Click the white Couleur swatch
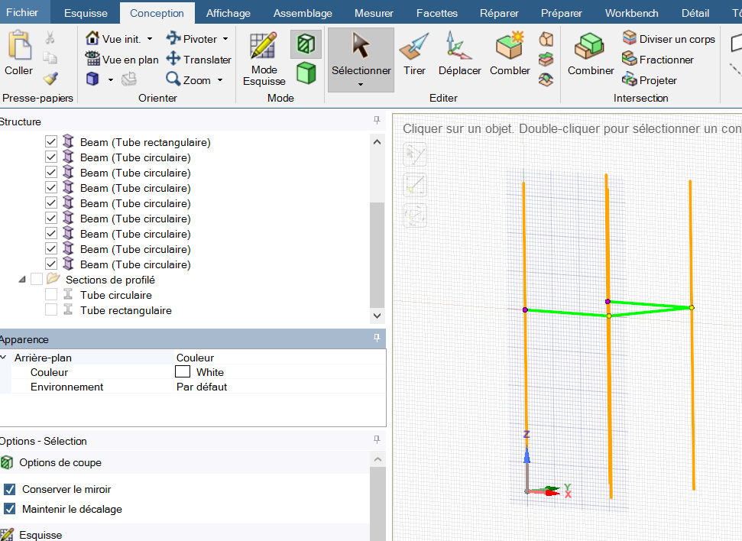 pyautogui.click(x=183, y=372)
